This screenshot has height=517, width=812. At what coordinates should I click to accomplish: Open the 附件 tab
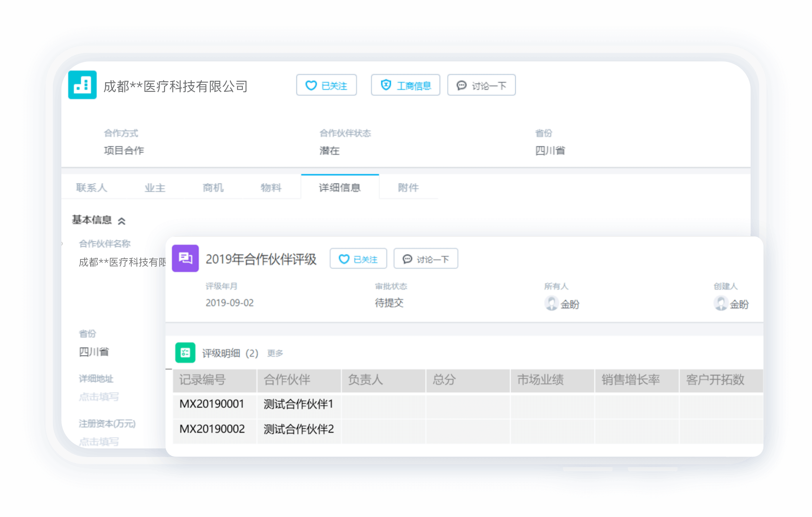tap(408, 188)
